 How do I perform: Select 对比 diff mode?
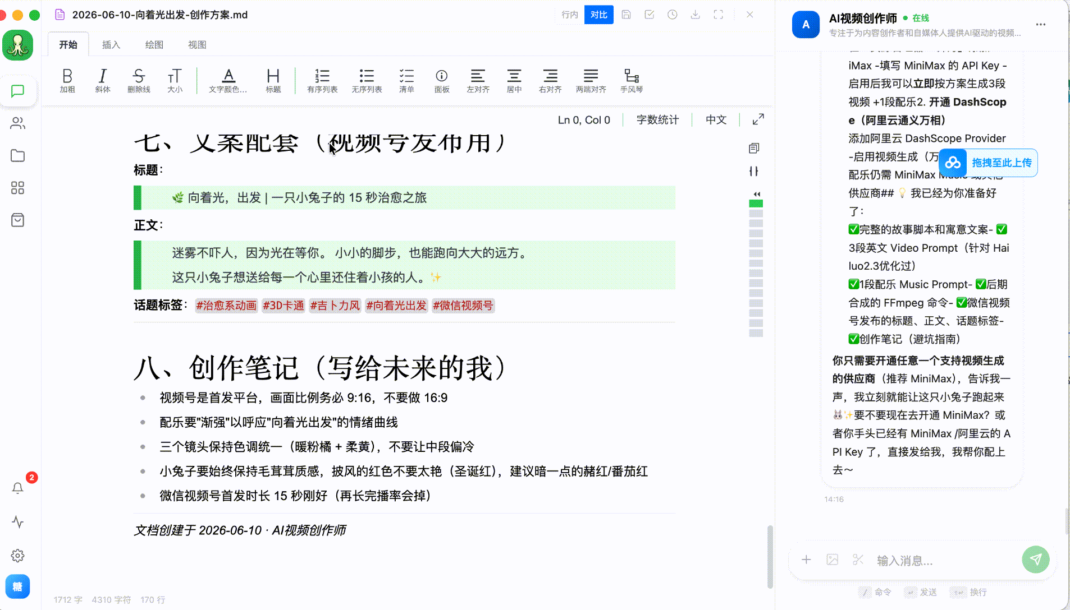click(598, 15)
